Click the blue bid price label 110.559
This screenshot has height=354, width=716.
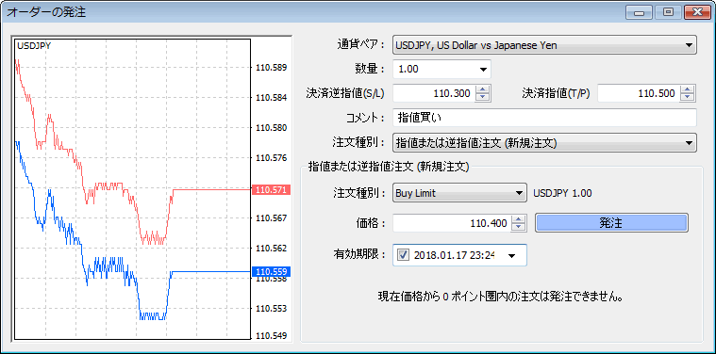[x=271, y=272]
